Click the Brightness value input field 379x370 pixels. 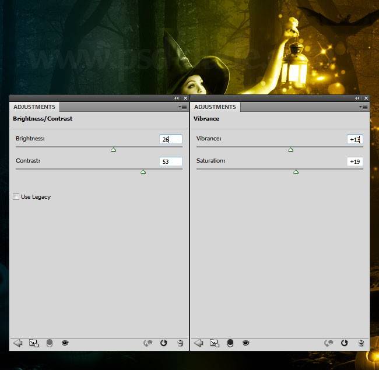point(170,139)
